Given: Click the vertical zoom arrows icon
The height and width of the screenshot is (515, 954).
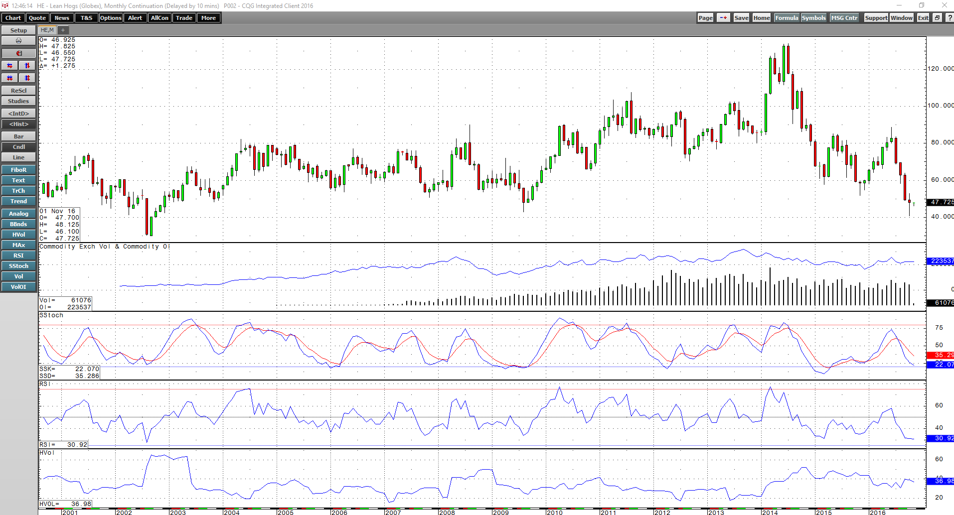Looking at the screenshot, I should point(27,65).
